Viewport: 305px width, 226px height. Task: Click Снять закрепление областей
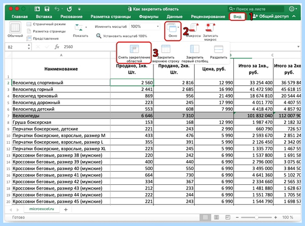coord(134,53)
